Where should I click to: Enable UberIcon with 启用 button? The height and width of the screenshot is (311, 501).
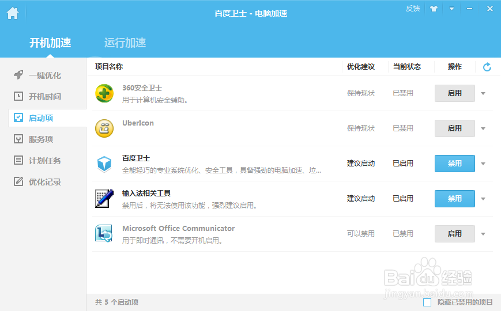(455, 128)
